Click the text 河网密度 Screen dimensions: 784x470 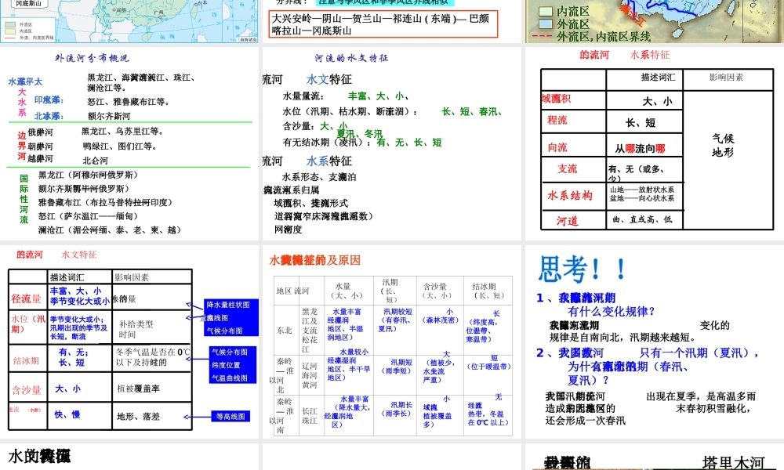(x=288, y=230)
